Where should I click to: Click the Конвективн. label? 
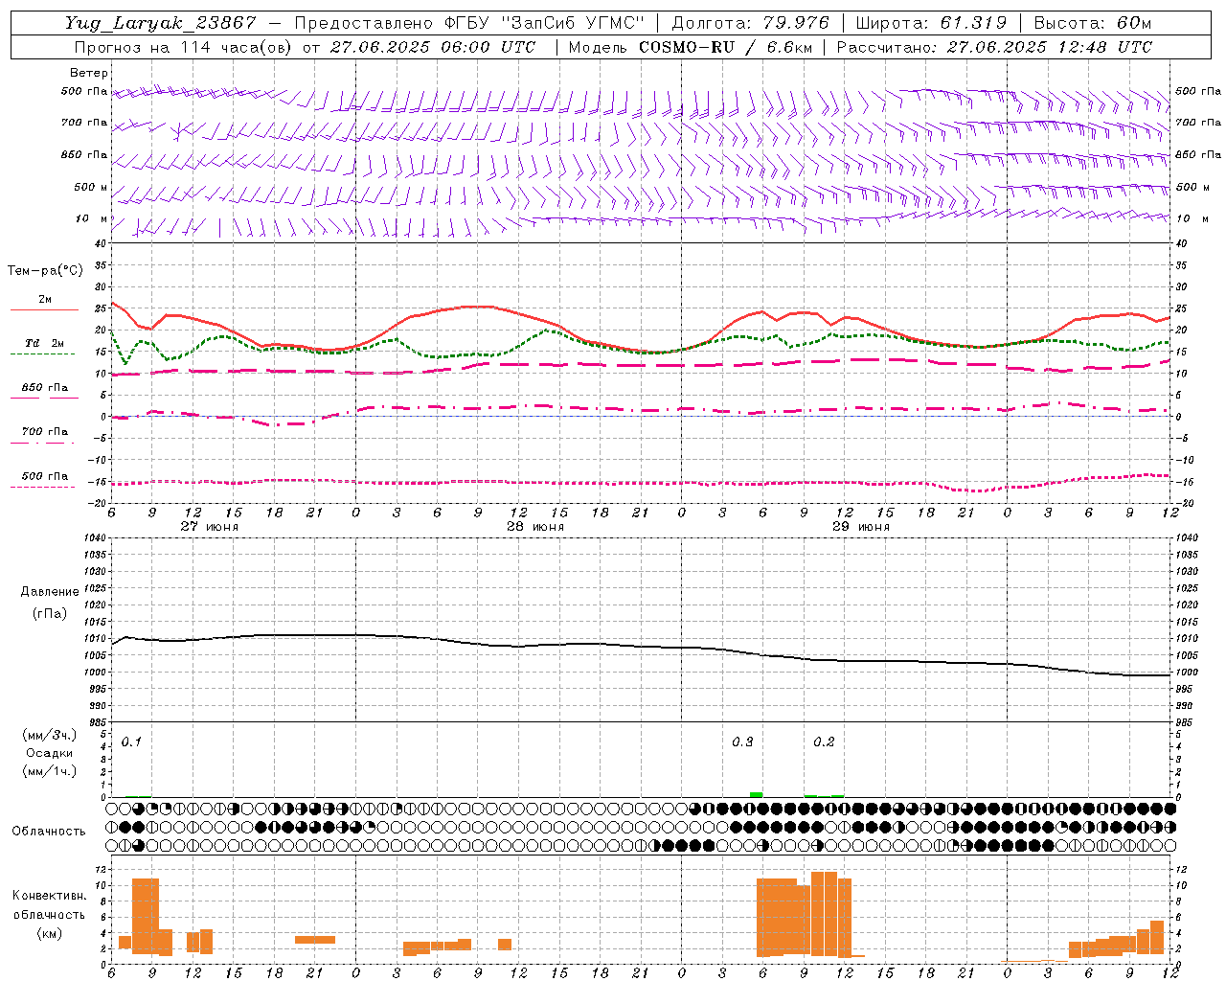49,896
